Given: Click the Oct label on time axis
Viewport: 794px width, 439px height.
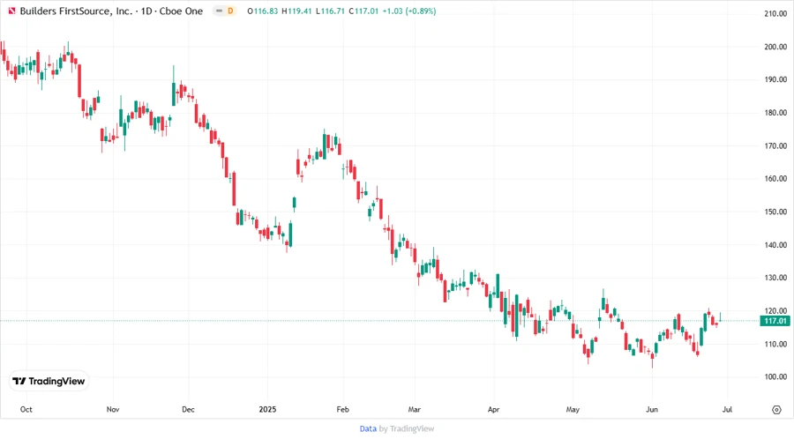Looking at the screenshot, I should pyautogui.click(x=26, y=409).
